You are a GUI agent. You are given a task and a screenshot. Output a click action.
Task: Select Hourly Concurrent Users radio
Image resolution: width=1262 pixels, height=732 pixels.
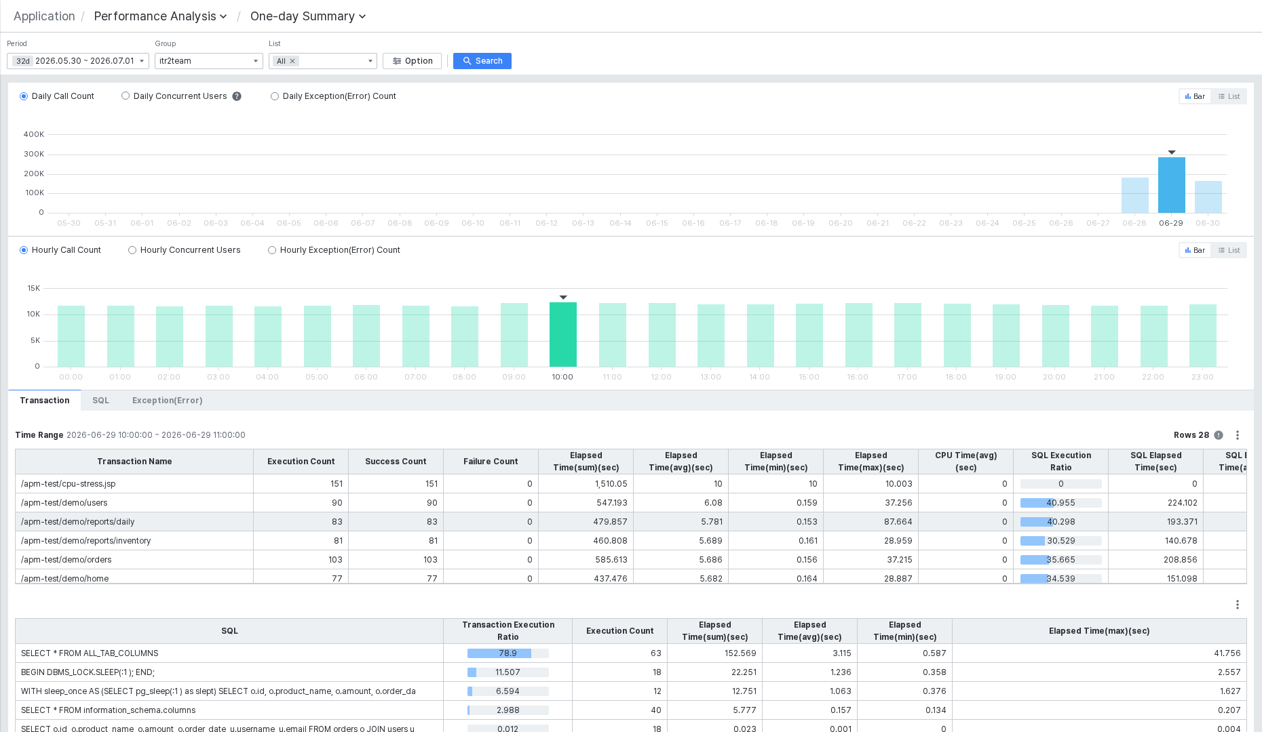point(132,250)
